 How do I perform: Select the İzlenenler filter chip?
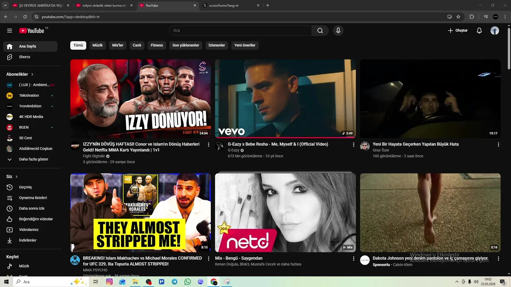coord(217,45)
